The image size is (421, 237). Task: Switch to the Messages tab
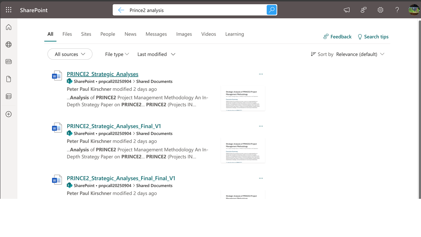pos(156,34)
